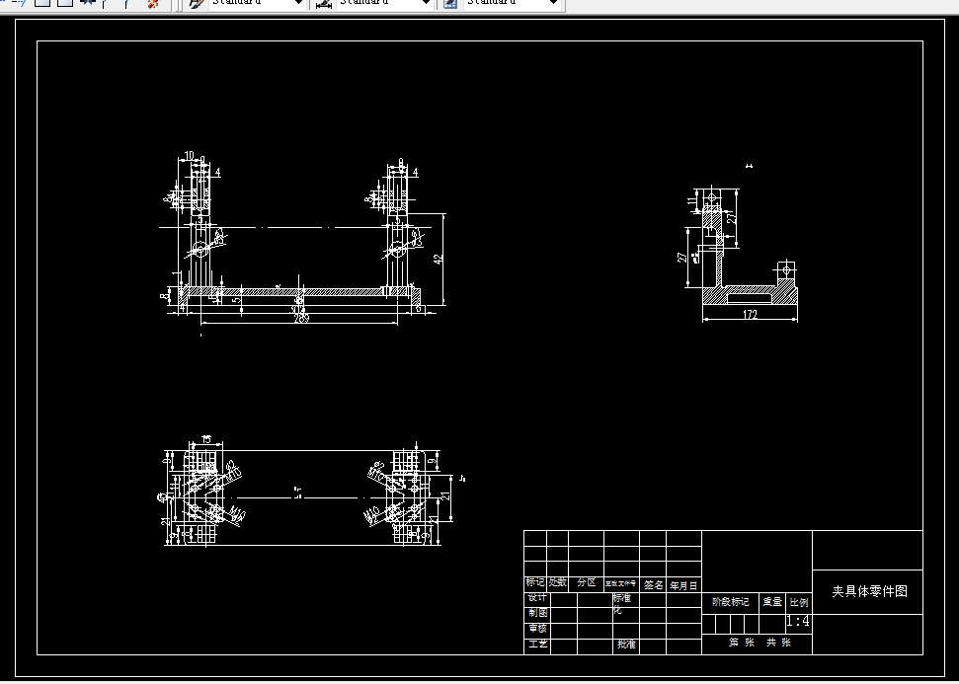959x684 pixels.
Task: Select the 15 dimension on bottom view
Action: click(x=206, y=439)
